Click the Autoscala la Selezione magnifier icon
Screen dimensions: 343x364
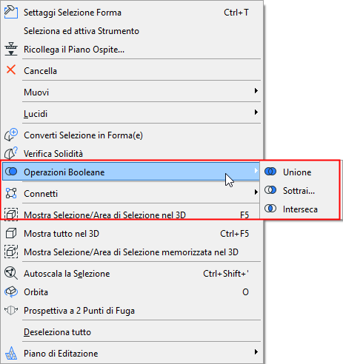click(11, 273)
